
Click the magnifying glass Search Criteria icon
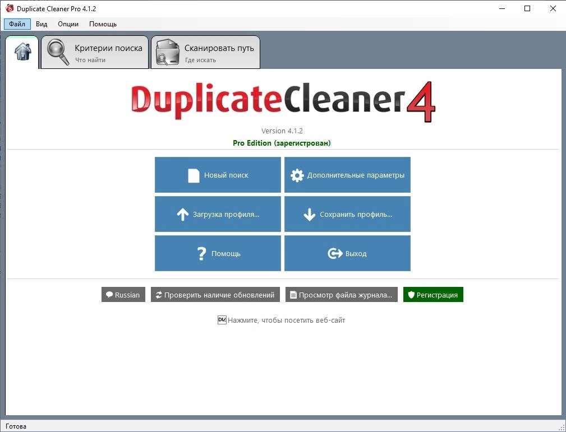58,52
